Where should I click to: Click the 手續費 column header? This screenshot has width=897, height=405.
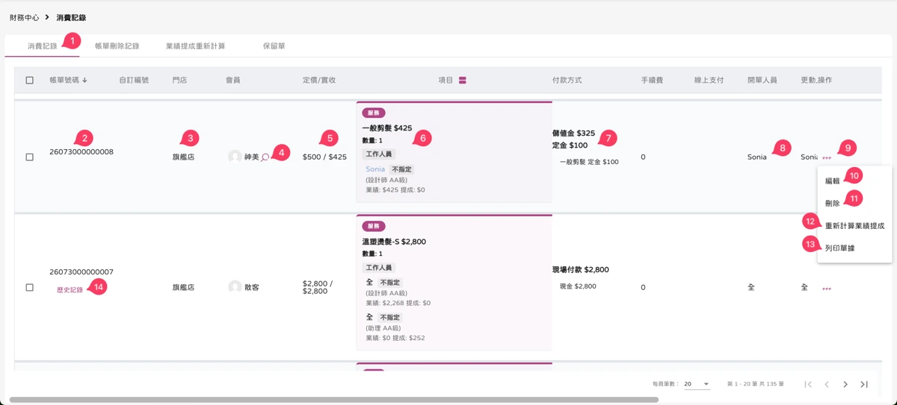tap(652, 80)
